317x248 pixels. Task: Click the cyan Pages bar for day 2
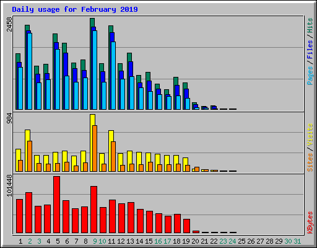point(30,71)
